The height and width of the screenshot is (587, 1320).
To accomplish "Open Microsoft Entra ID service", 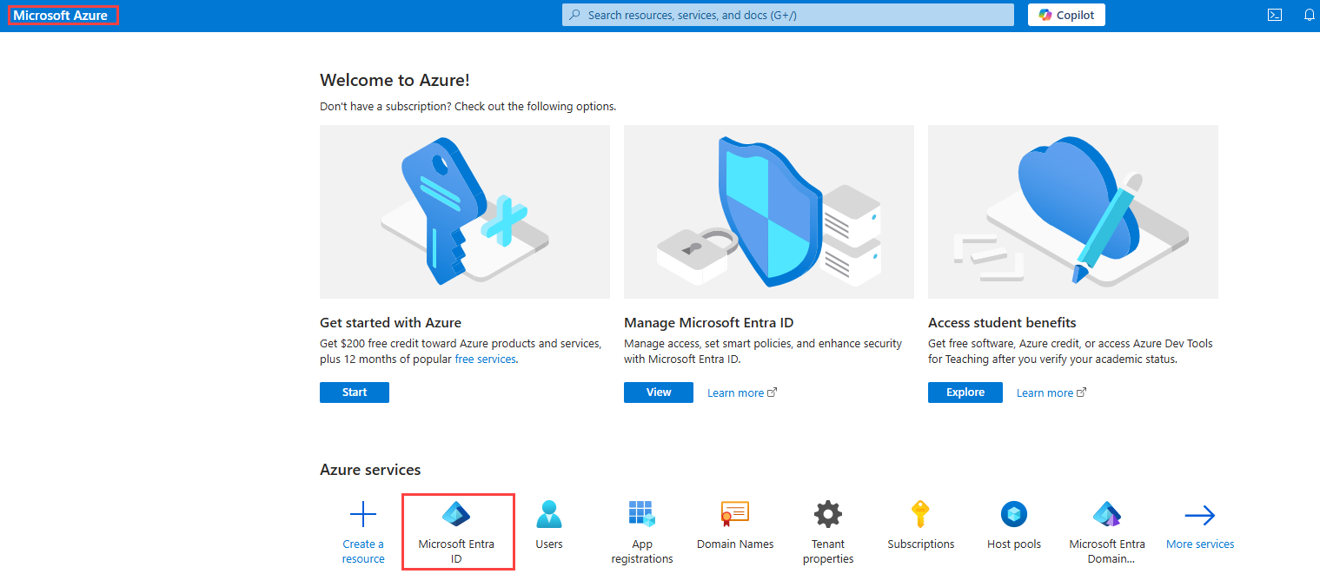I will click(458, 530).
